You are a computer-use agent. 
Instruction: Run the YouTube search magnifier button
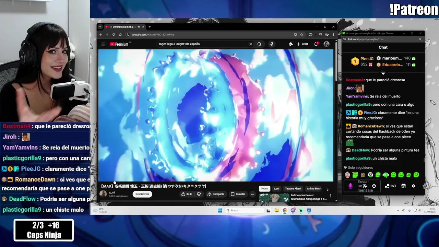point(259,44)
